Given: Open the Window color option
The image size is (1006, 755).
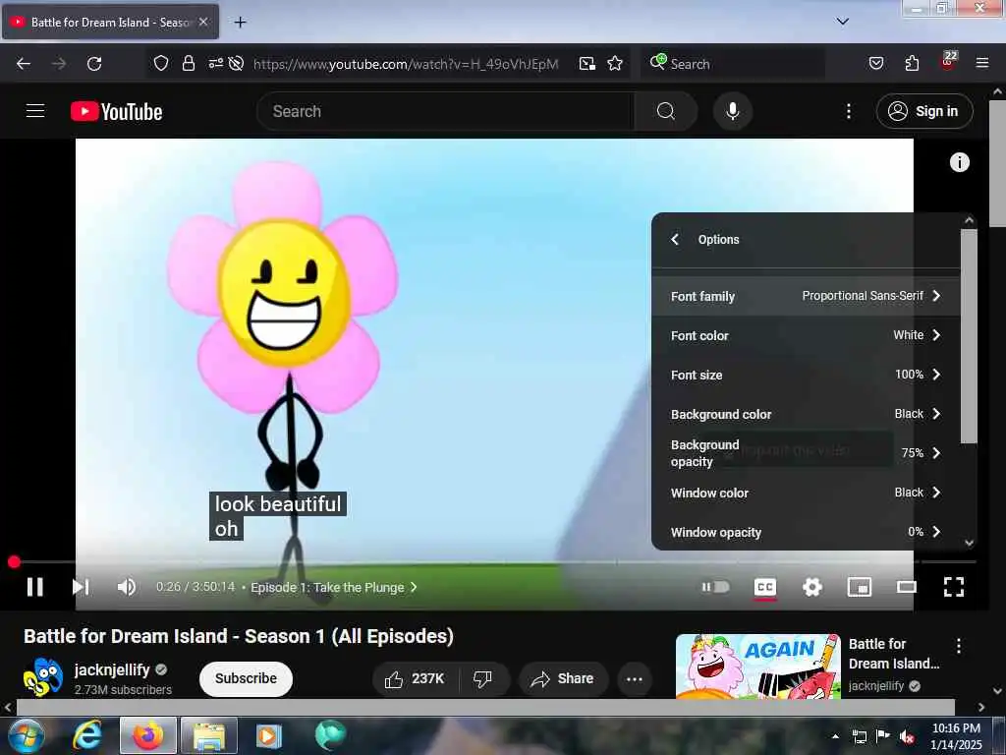Looking at the screenshot, I should coord(806,493).
